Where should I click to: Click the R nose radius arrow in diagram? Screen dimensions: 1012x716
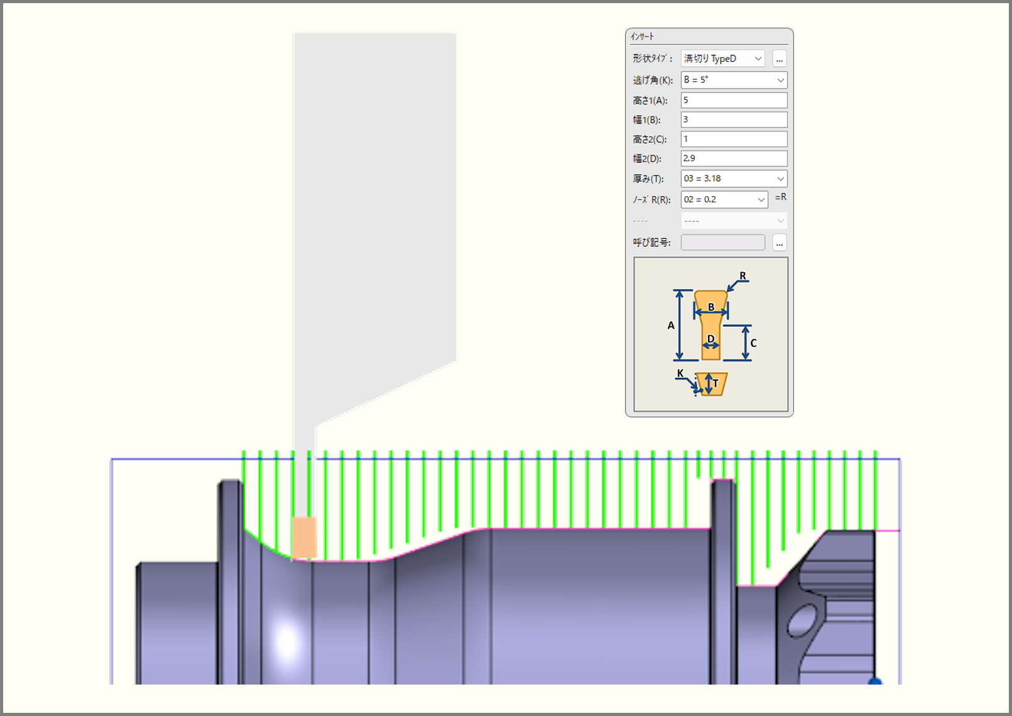(734, 284)
